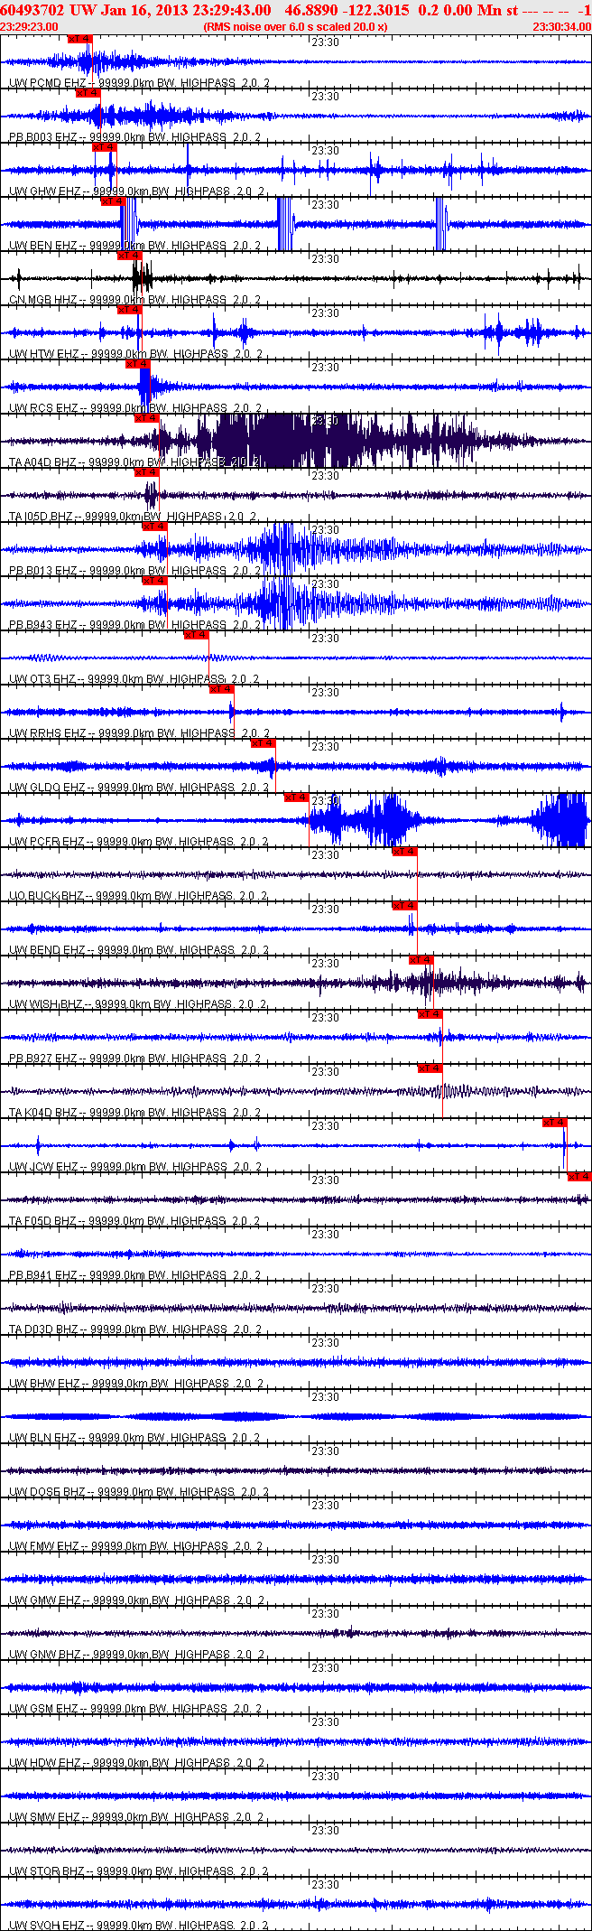Click the pick marker on the I05D trace
This screenshot has width=592, height=1931.
(147, 472)
